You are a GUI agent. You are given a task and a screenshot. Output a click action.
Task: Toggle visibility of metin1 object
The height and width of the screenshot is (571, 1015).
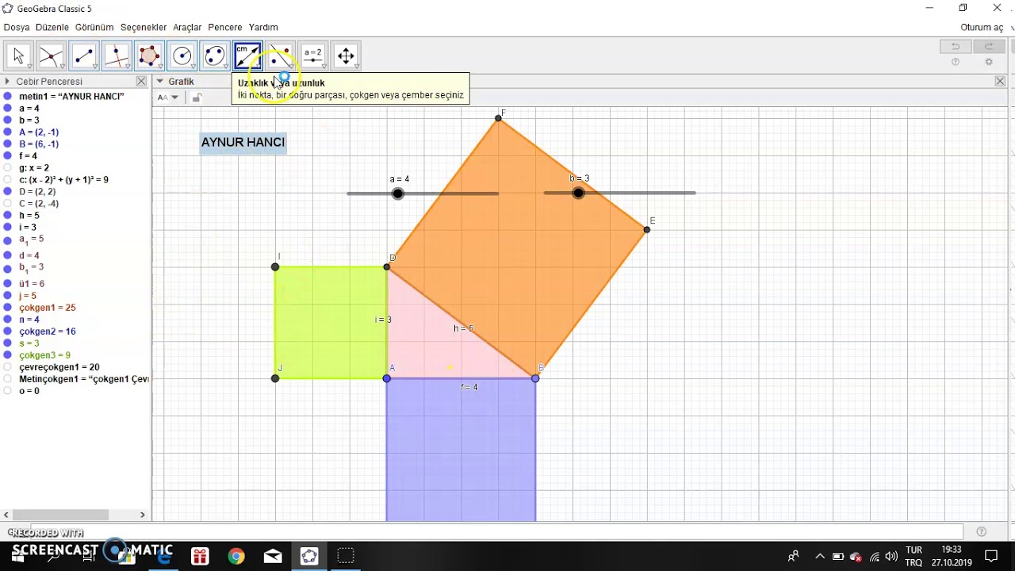8,96
